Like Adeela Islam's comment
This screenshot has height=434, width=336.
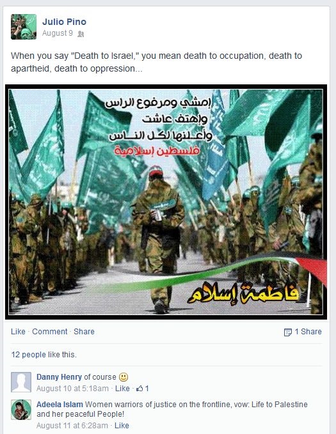tap(122, 426)
